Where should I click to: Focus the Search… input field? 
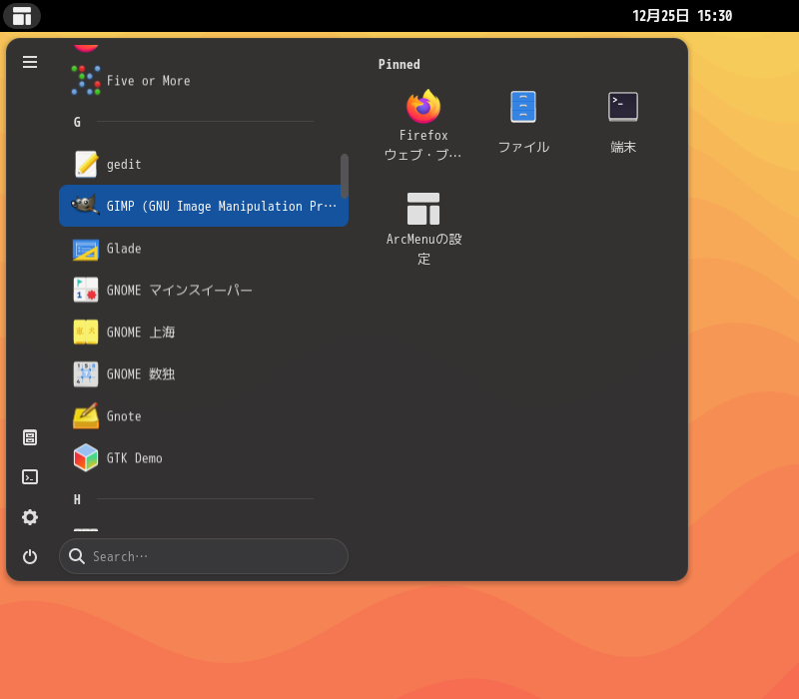click(x=204, y=556)
